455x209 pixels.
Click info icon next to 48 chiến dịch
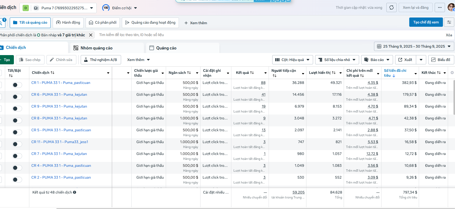(x=75, y=192)
